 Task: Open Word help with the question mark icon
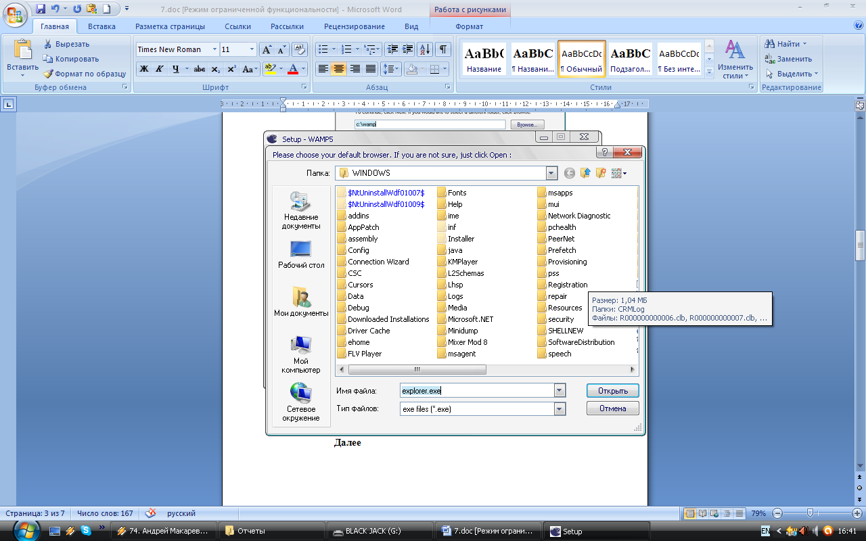coord(858,26)
